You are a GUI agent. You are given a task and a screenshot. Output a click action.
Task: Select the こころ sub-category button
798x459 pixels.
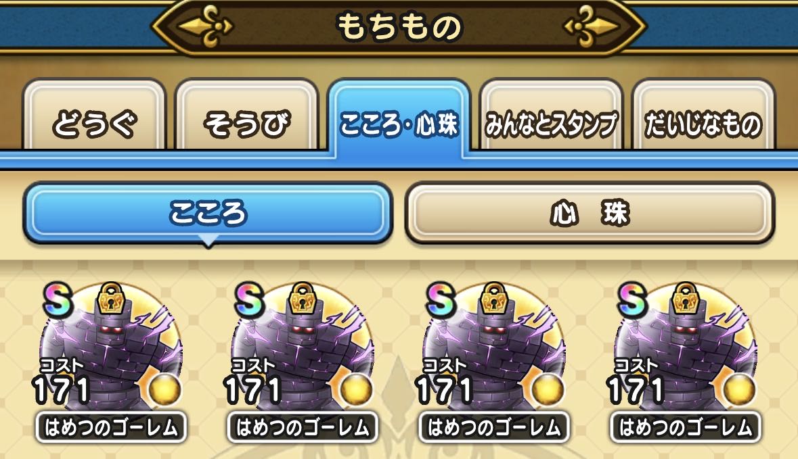208,213
